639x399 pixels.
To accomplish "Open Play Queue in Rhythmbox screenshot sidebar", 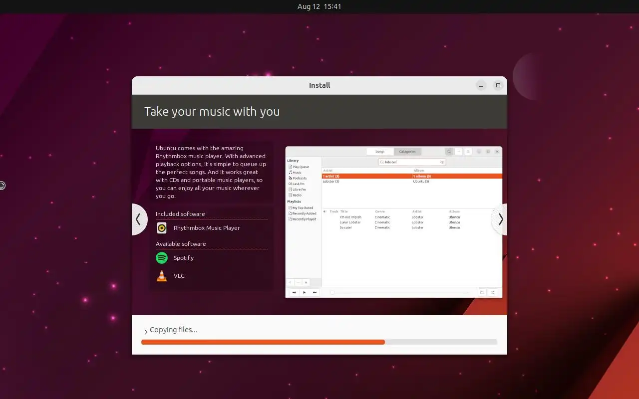I will click(x=299, y=167).
